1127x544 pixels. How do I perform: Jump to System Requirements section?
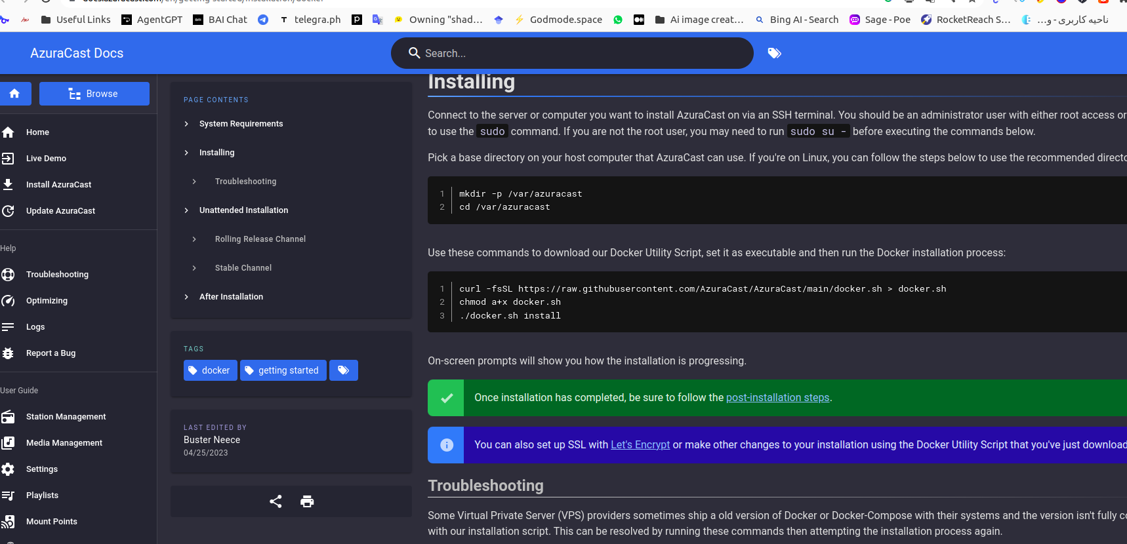point(241,124)
